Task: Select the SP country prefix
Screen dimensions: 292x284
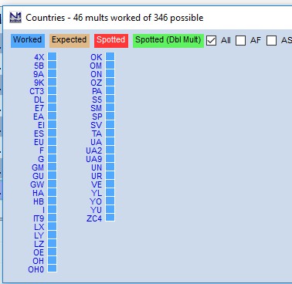Action: coord(97,117)
